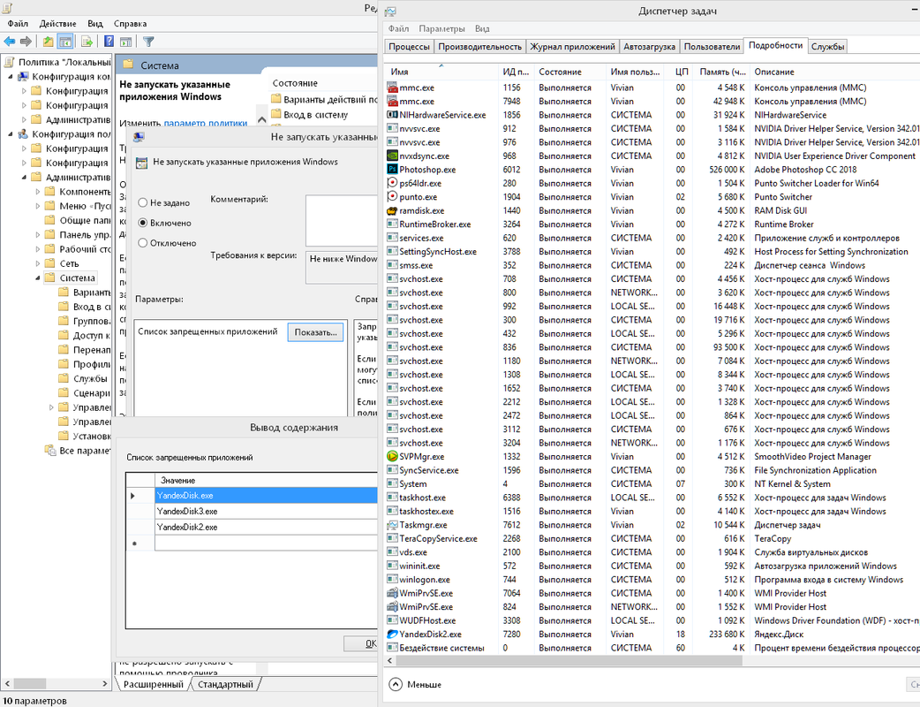The image size is (920, 707).
Task: Click the scroll-right arrow under the policy tree
Action: point(105,683)
